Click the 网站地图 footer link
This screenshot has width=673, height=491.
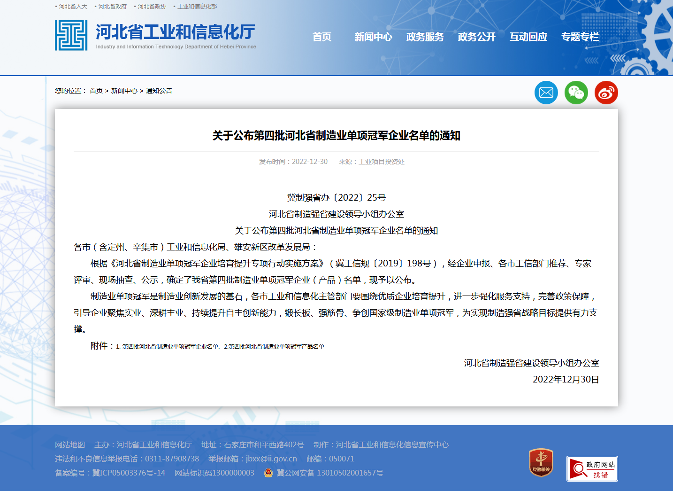(x=70, y=444)
